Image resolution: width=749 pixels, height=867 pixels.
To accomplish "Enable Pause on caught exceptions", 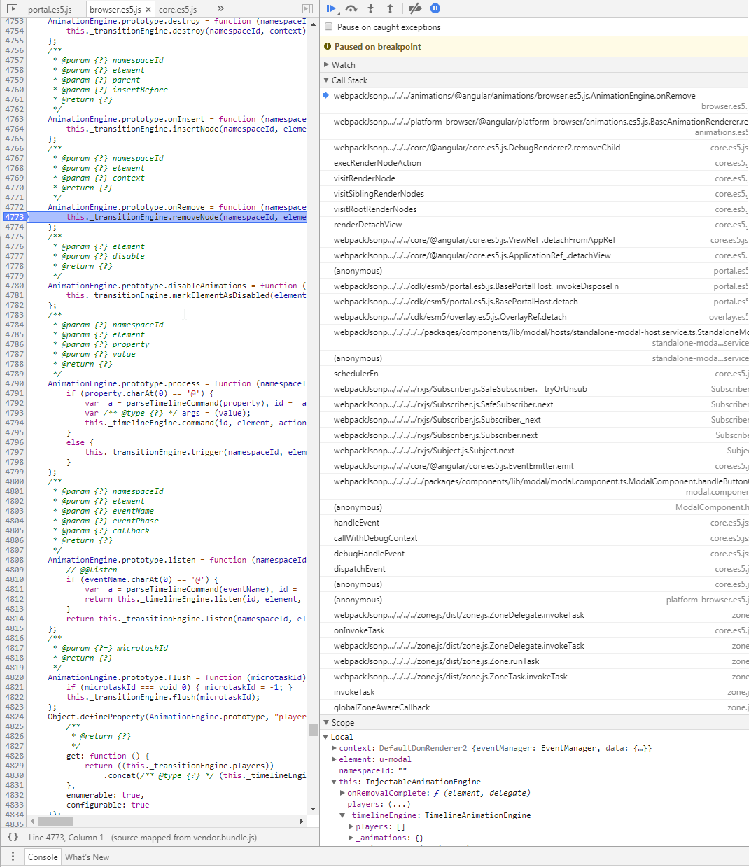I will [328, 27].
